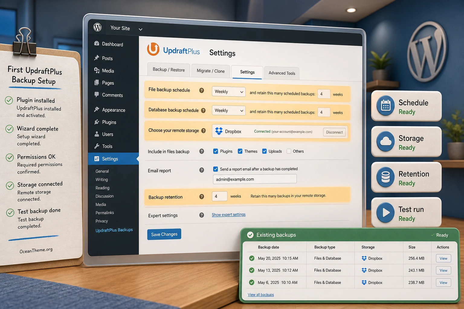Click Show expert settings link
The height and width of the screenshot is (309, 464).
coord(229,215)
